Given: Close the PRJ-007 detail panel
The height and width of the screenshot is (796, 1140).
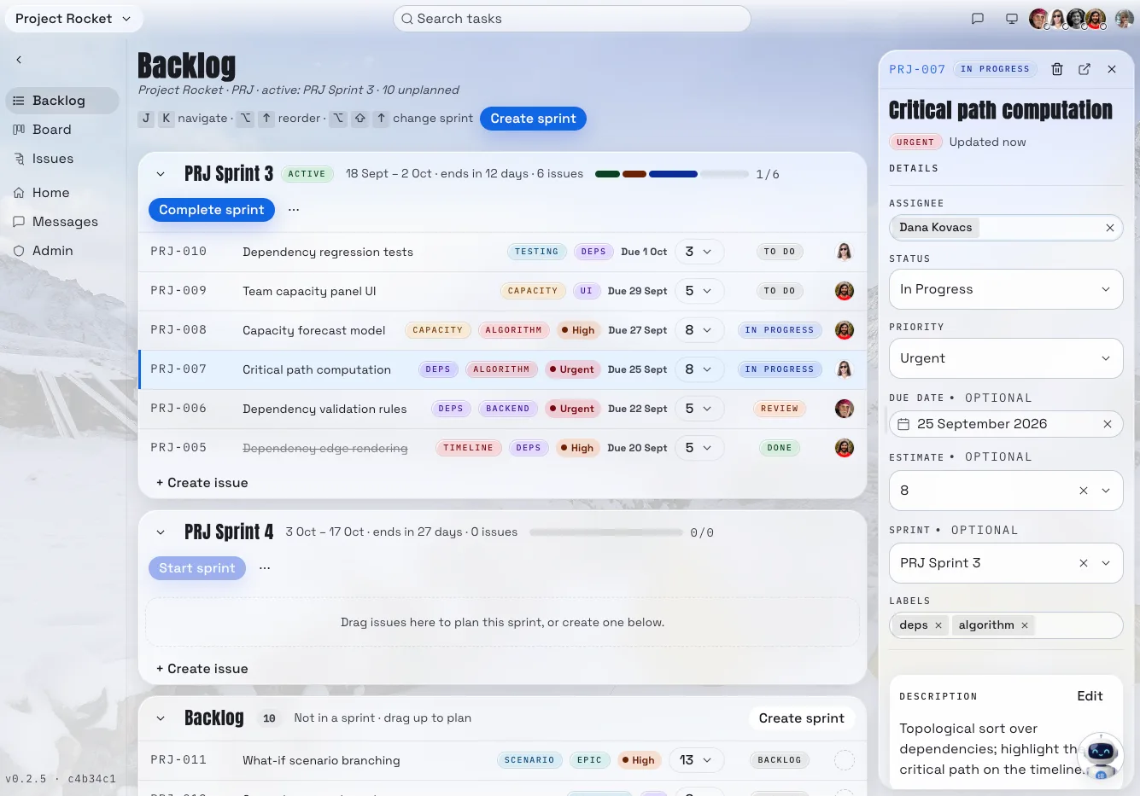Looking at the screenshot, I should pos(1112,69).
